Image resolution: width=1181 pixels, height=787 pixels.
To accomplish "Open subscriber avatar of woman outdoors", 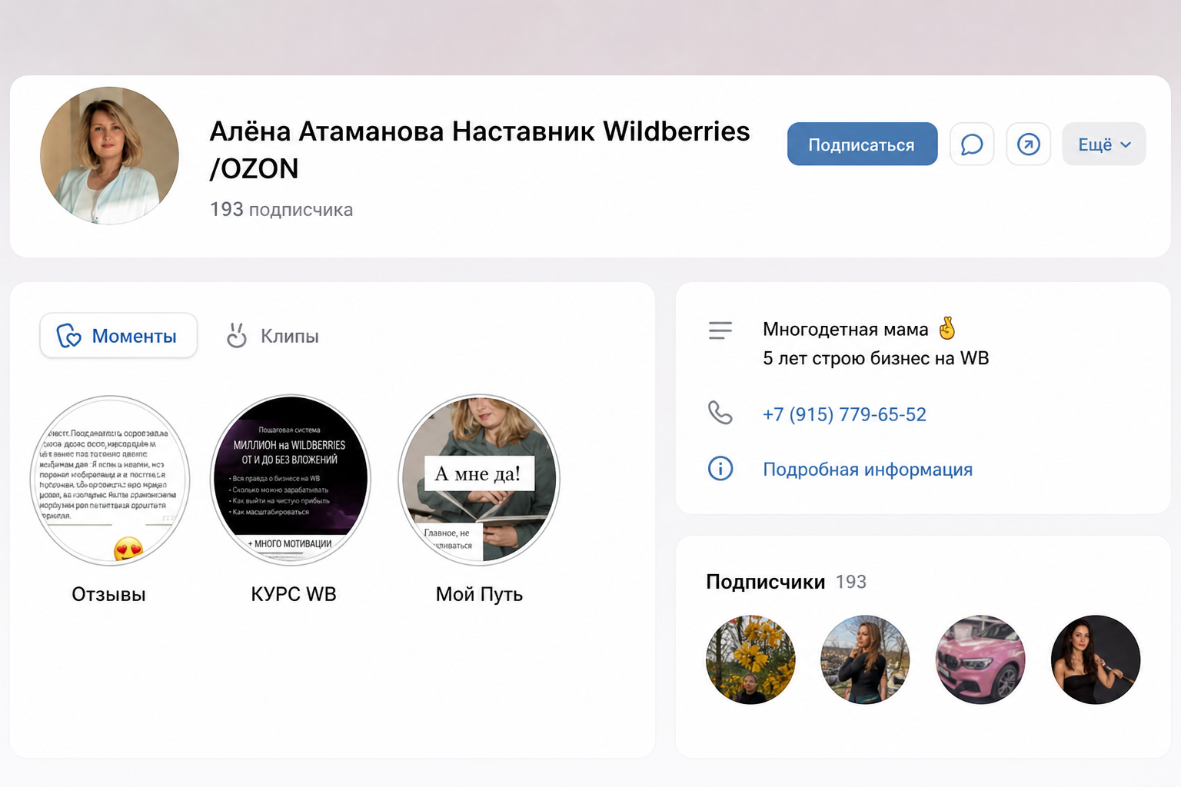I will pyautogui.click(x=865, y=659).
